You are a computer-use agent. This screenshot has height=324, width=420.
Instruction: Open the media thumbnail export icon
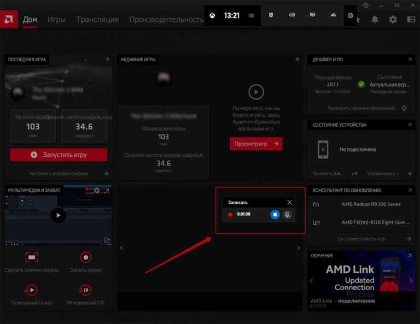click(107, 240)
